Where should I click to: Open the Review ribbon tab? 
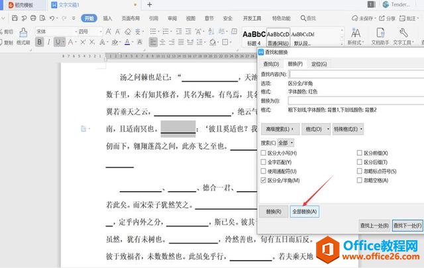(x=172, y=19)
